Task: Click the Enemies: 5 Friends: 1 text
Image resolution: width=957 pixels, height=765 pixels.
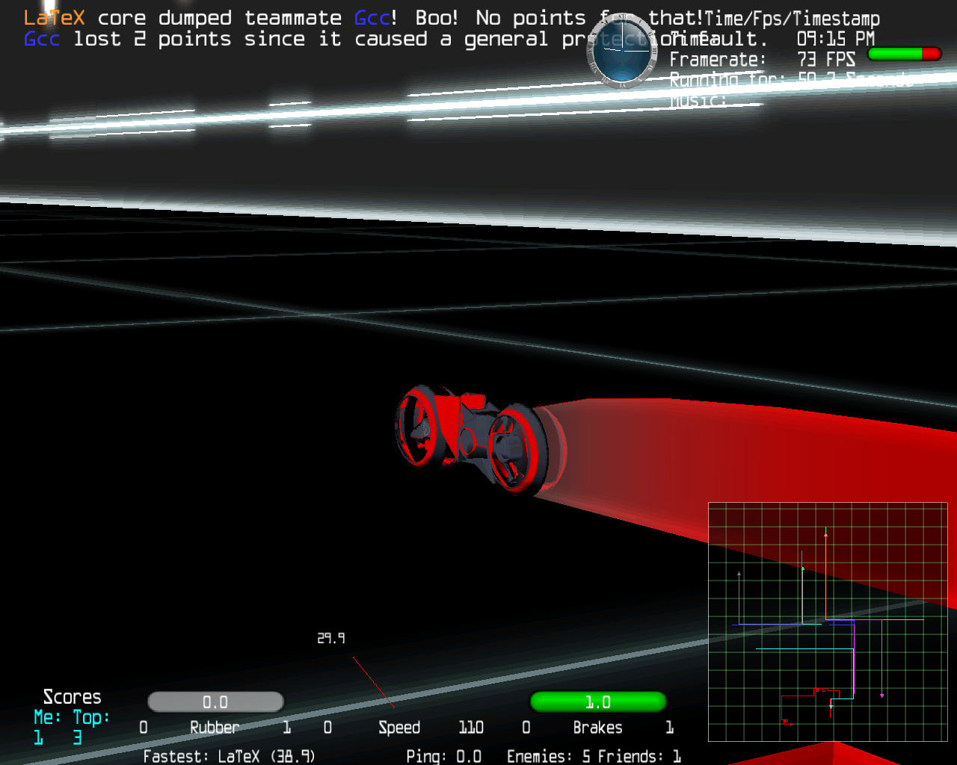Action: [x=594, y=756]
